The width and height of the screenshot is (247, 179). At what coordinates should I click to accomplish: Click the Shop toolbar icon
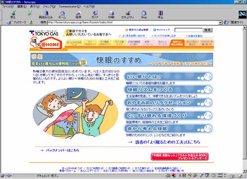click(144, 14)
